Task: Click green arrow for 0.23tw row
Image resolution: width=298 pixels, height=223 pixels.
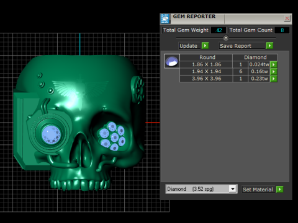Action: pyautogui.click(x=274, y=79)
